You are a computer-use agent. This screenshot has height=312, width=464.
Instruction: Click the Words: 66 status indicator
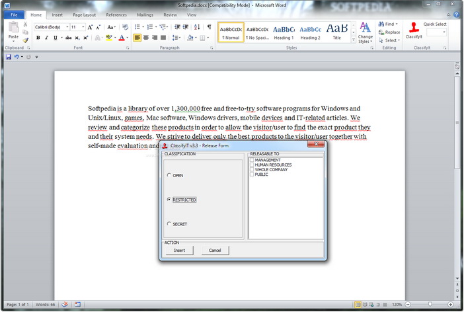[x=45, y=304]
